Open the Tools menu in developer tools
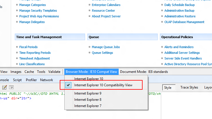Screen dimensions: 212x119 coord(41,72)
